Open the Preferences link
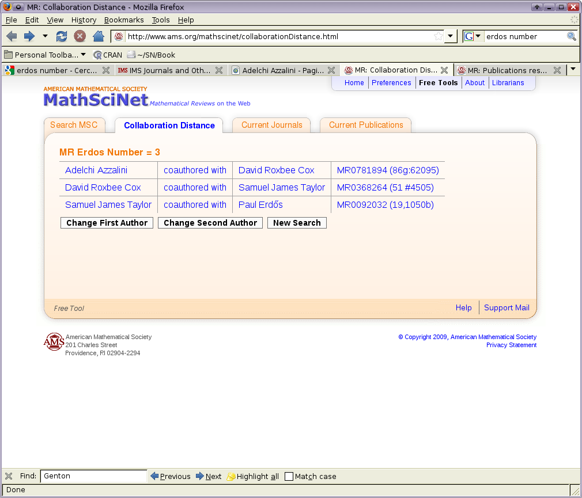 (x=391, y=83)
